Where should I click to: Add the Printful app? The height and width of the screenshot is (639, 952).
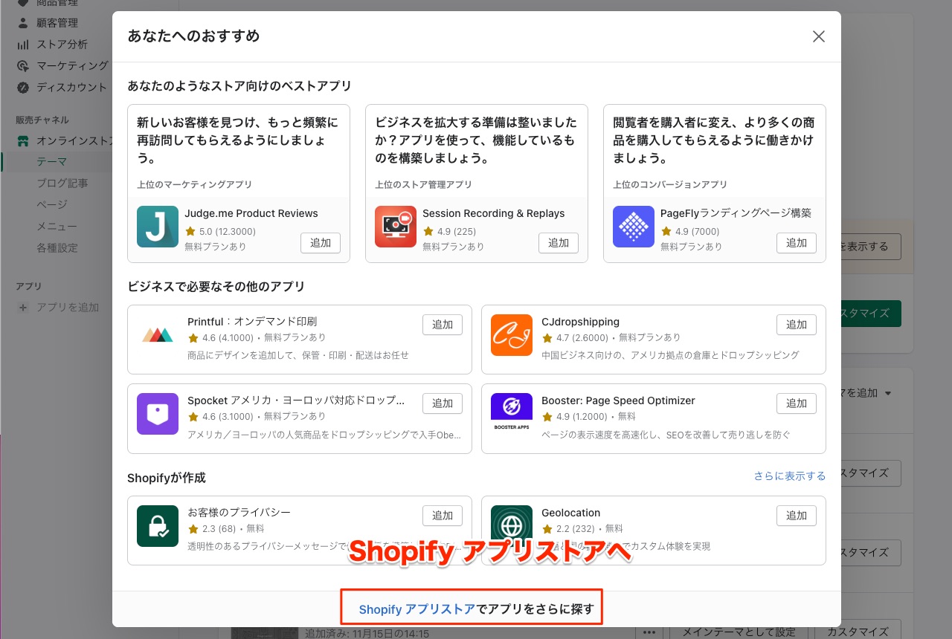coord(443,325)
